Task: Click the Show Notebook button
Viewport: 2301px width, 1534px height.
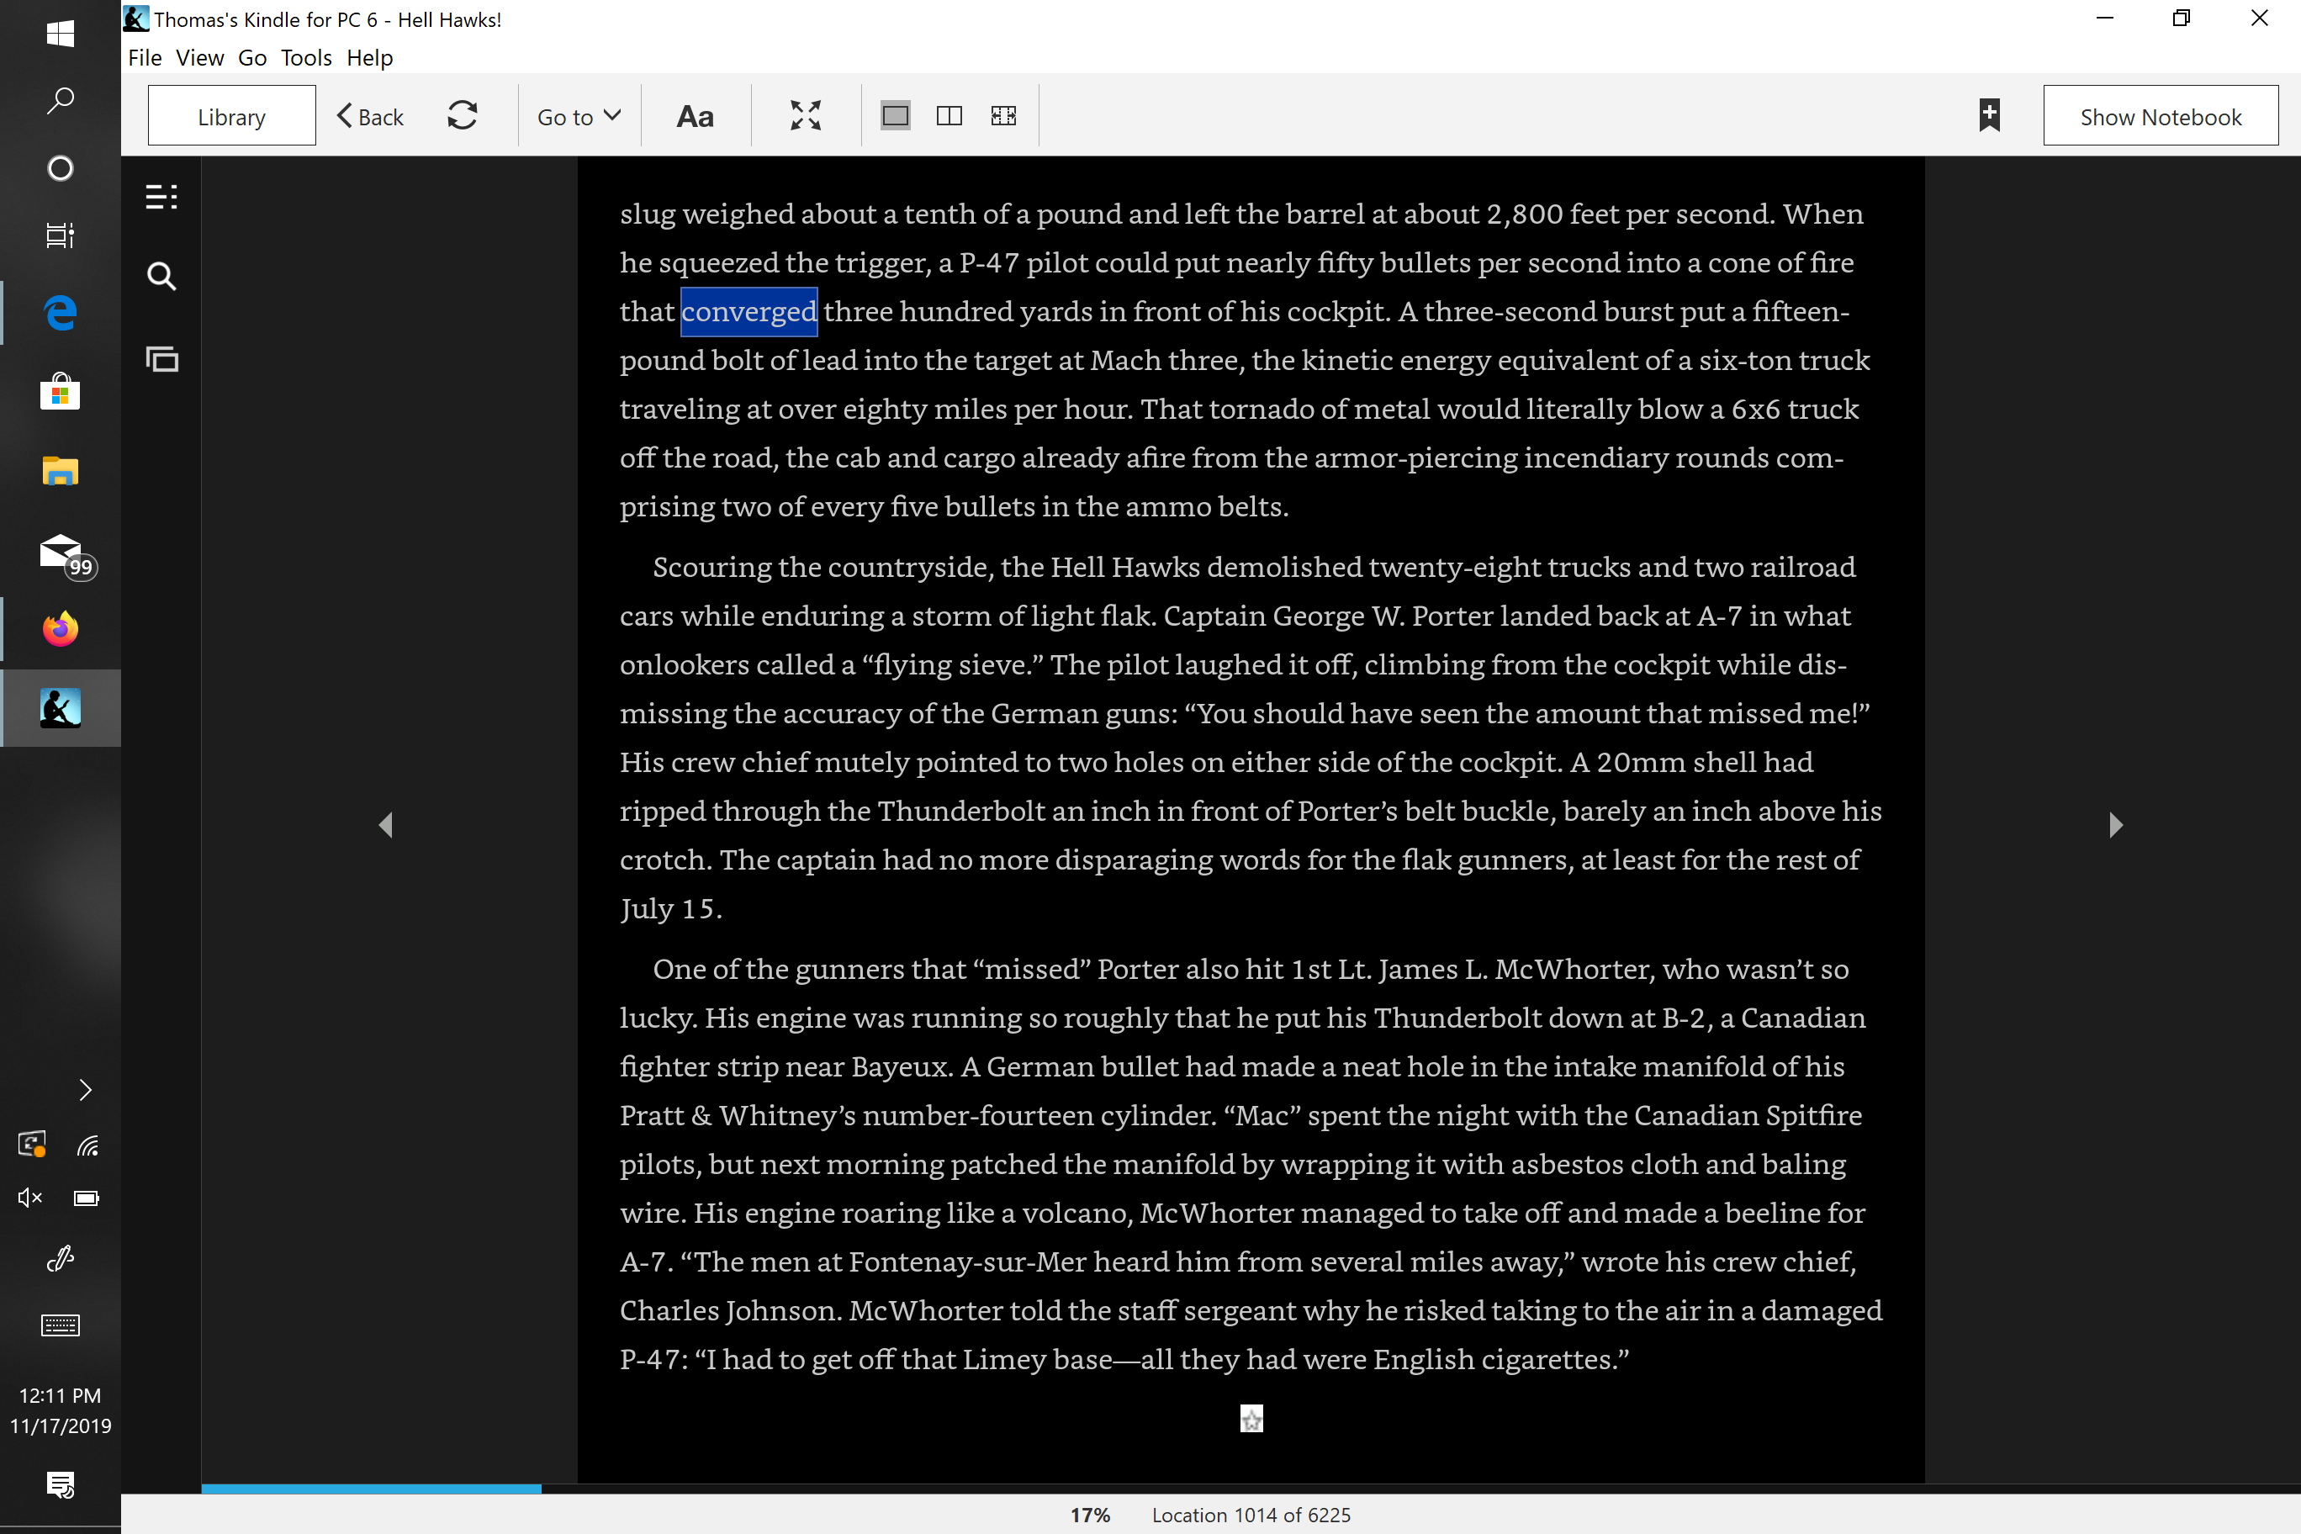Action: (2160, 115)
